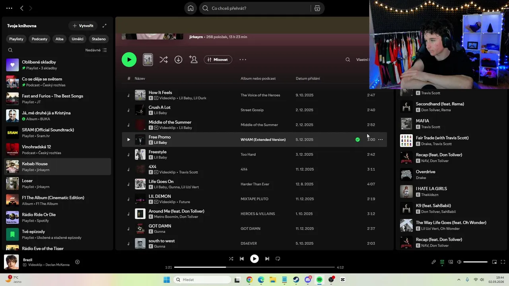Open The Voice of the Heroes album

coord(260,95)
